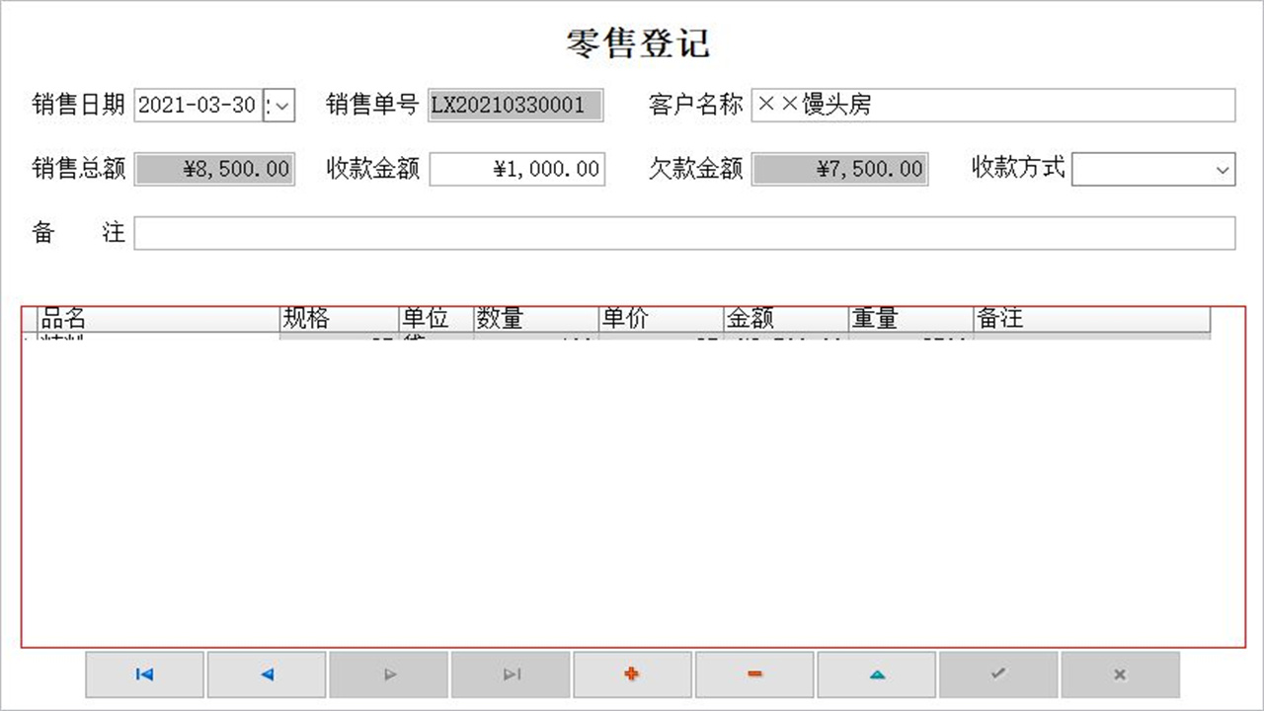The width and height of the screenshot is (1264, 711).
Task: Cancel changes with the X icon
Action: (1120, 674)
